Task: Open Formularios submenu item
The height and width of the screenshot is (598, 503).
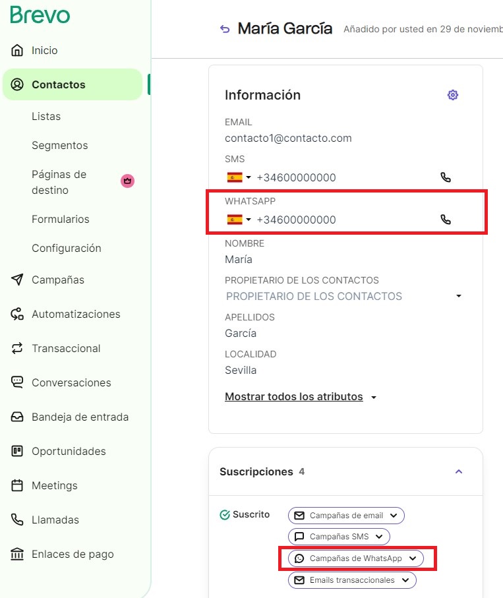Action: click(61, 220)
